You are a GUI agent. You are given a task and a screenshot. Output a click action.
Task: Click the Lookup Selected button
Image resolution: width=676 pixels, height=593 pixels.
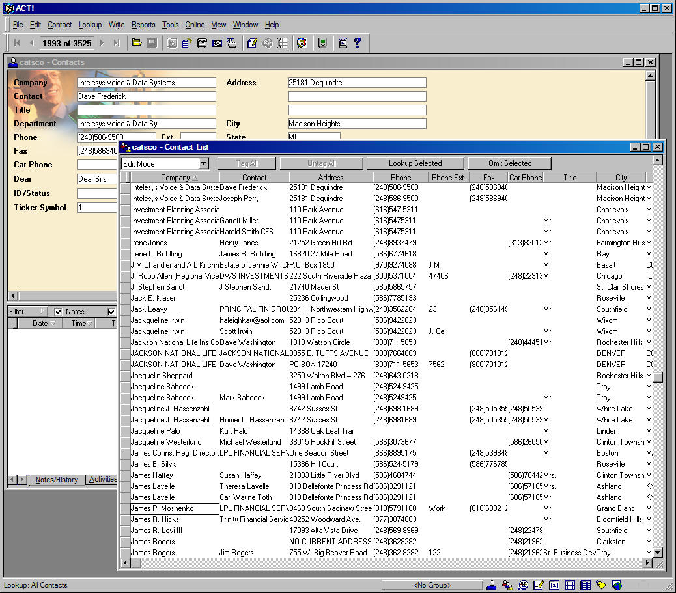click(x=415, y=163)
